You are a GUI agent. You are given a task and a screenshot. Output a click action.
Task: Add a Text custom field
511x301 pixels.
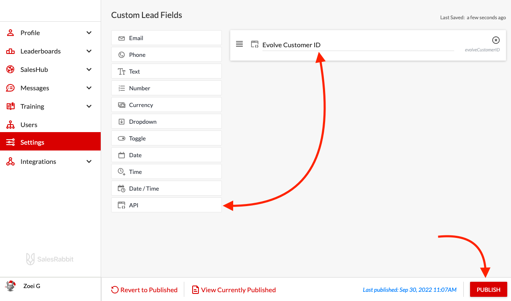pyautogui.click(x=166, y=71)
